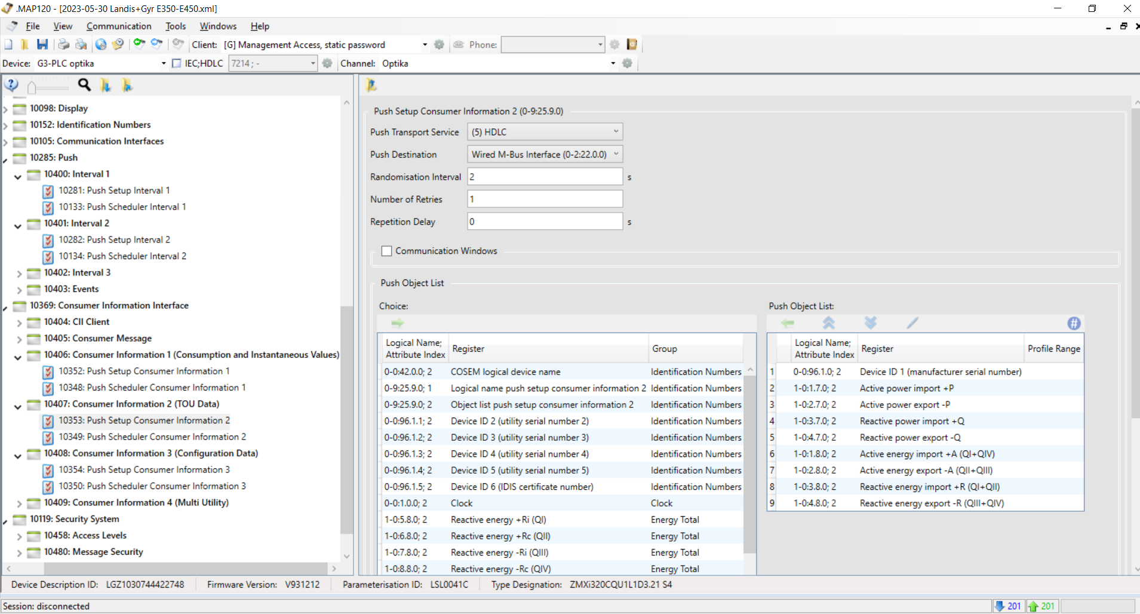Click folder with down arrow icon in tree toolbar

pos(106,85)
